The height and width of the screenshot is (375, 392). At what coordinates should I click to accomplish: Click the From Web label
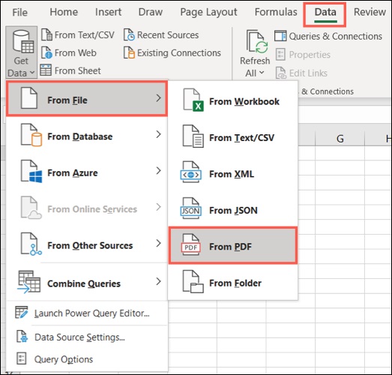tap(76, 53)
